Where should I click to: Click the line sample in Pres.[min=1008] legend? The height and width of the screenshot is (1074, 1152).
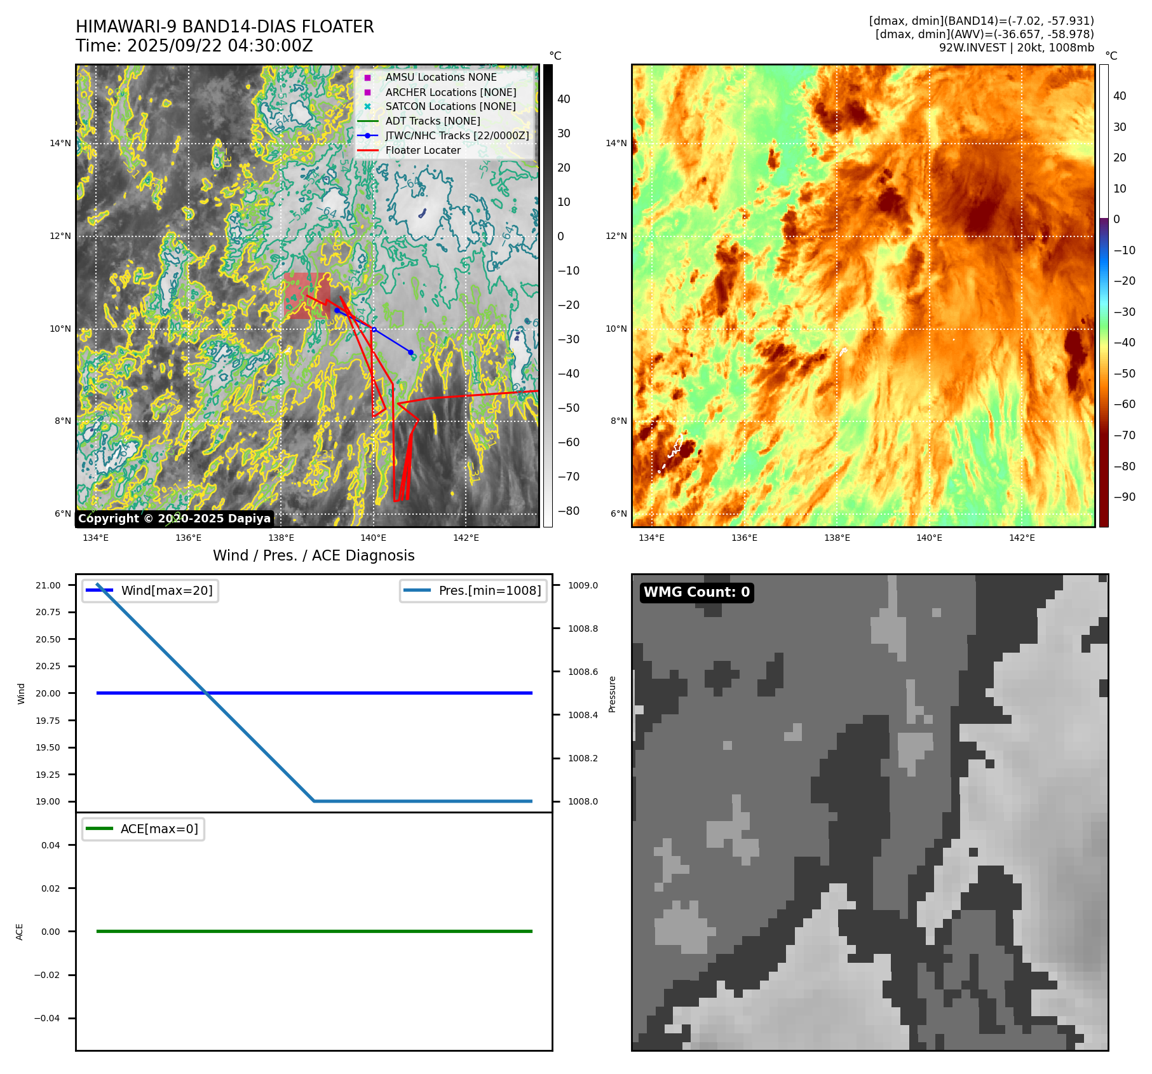[417, 590]
